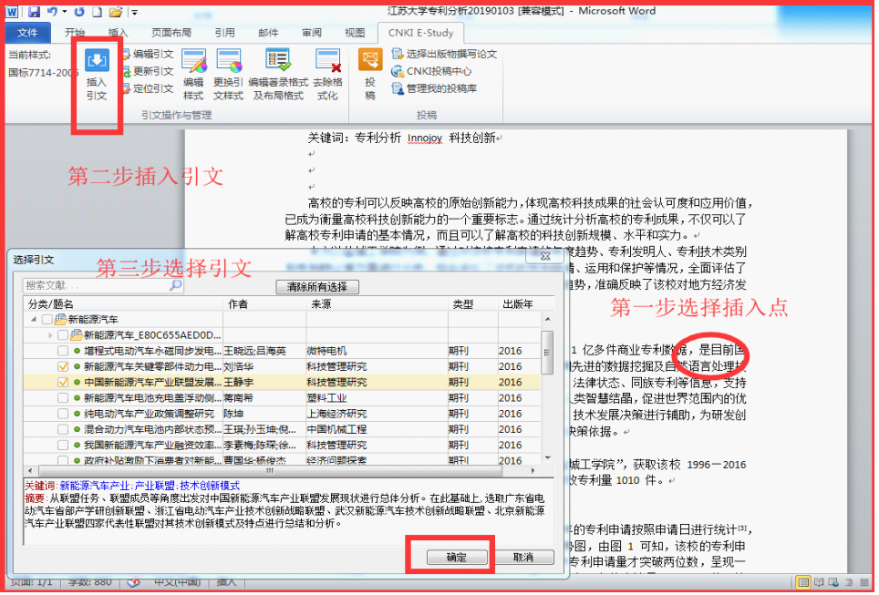Open the 文件 File tab
The height and width of the screenshot is (595, 879).
click(27, 33)
